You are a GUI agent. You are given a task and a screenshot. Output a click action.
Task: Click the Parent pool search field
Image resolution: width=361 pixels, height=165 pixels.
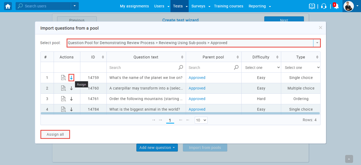point(210,68)
